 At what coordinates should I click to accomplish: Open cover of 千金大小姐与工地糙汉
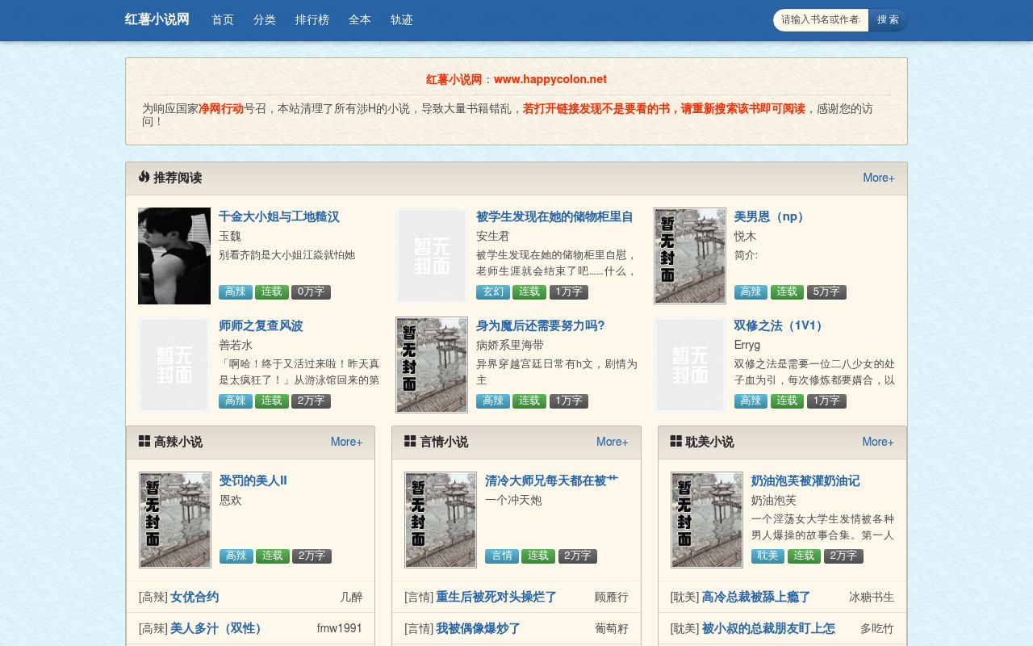tap(174, 256)
